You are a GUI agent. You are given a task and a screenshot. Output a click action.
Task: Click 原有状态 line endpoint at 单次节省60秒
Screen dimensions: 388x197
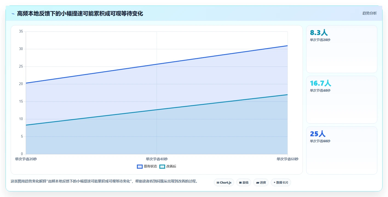[288, 46]
